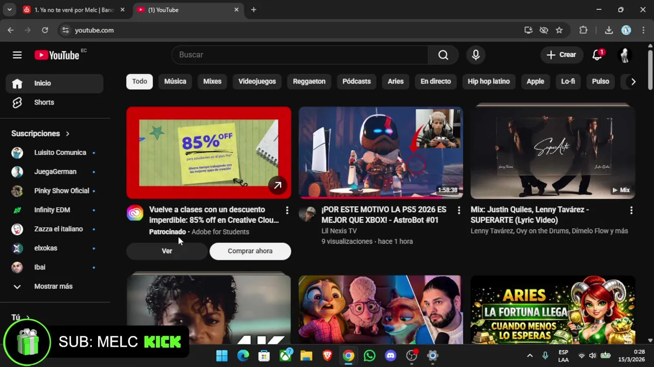Open Zazza el italiano channel

click(x=55, y=229)
